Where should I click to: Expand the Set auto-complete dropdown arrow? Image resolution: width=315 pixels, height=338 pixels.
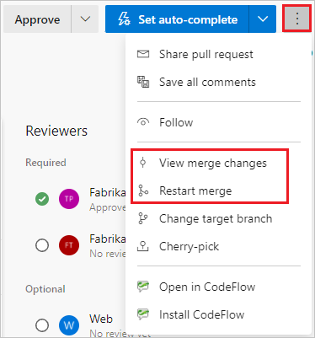click(x=263, y=19)
